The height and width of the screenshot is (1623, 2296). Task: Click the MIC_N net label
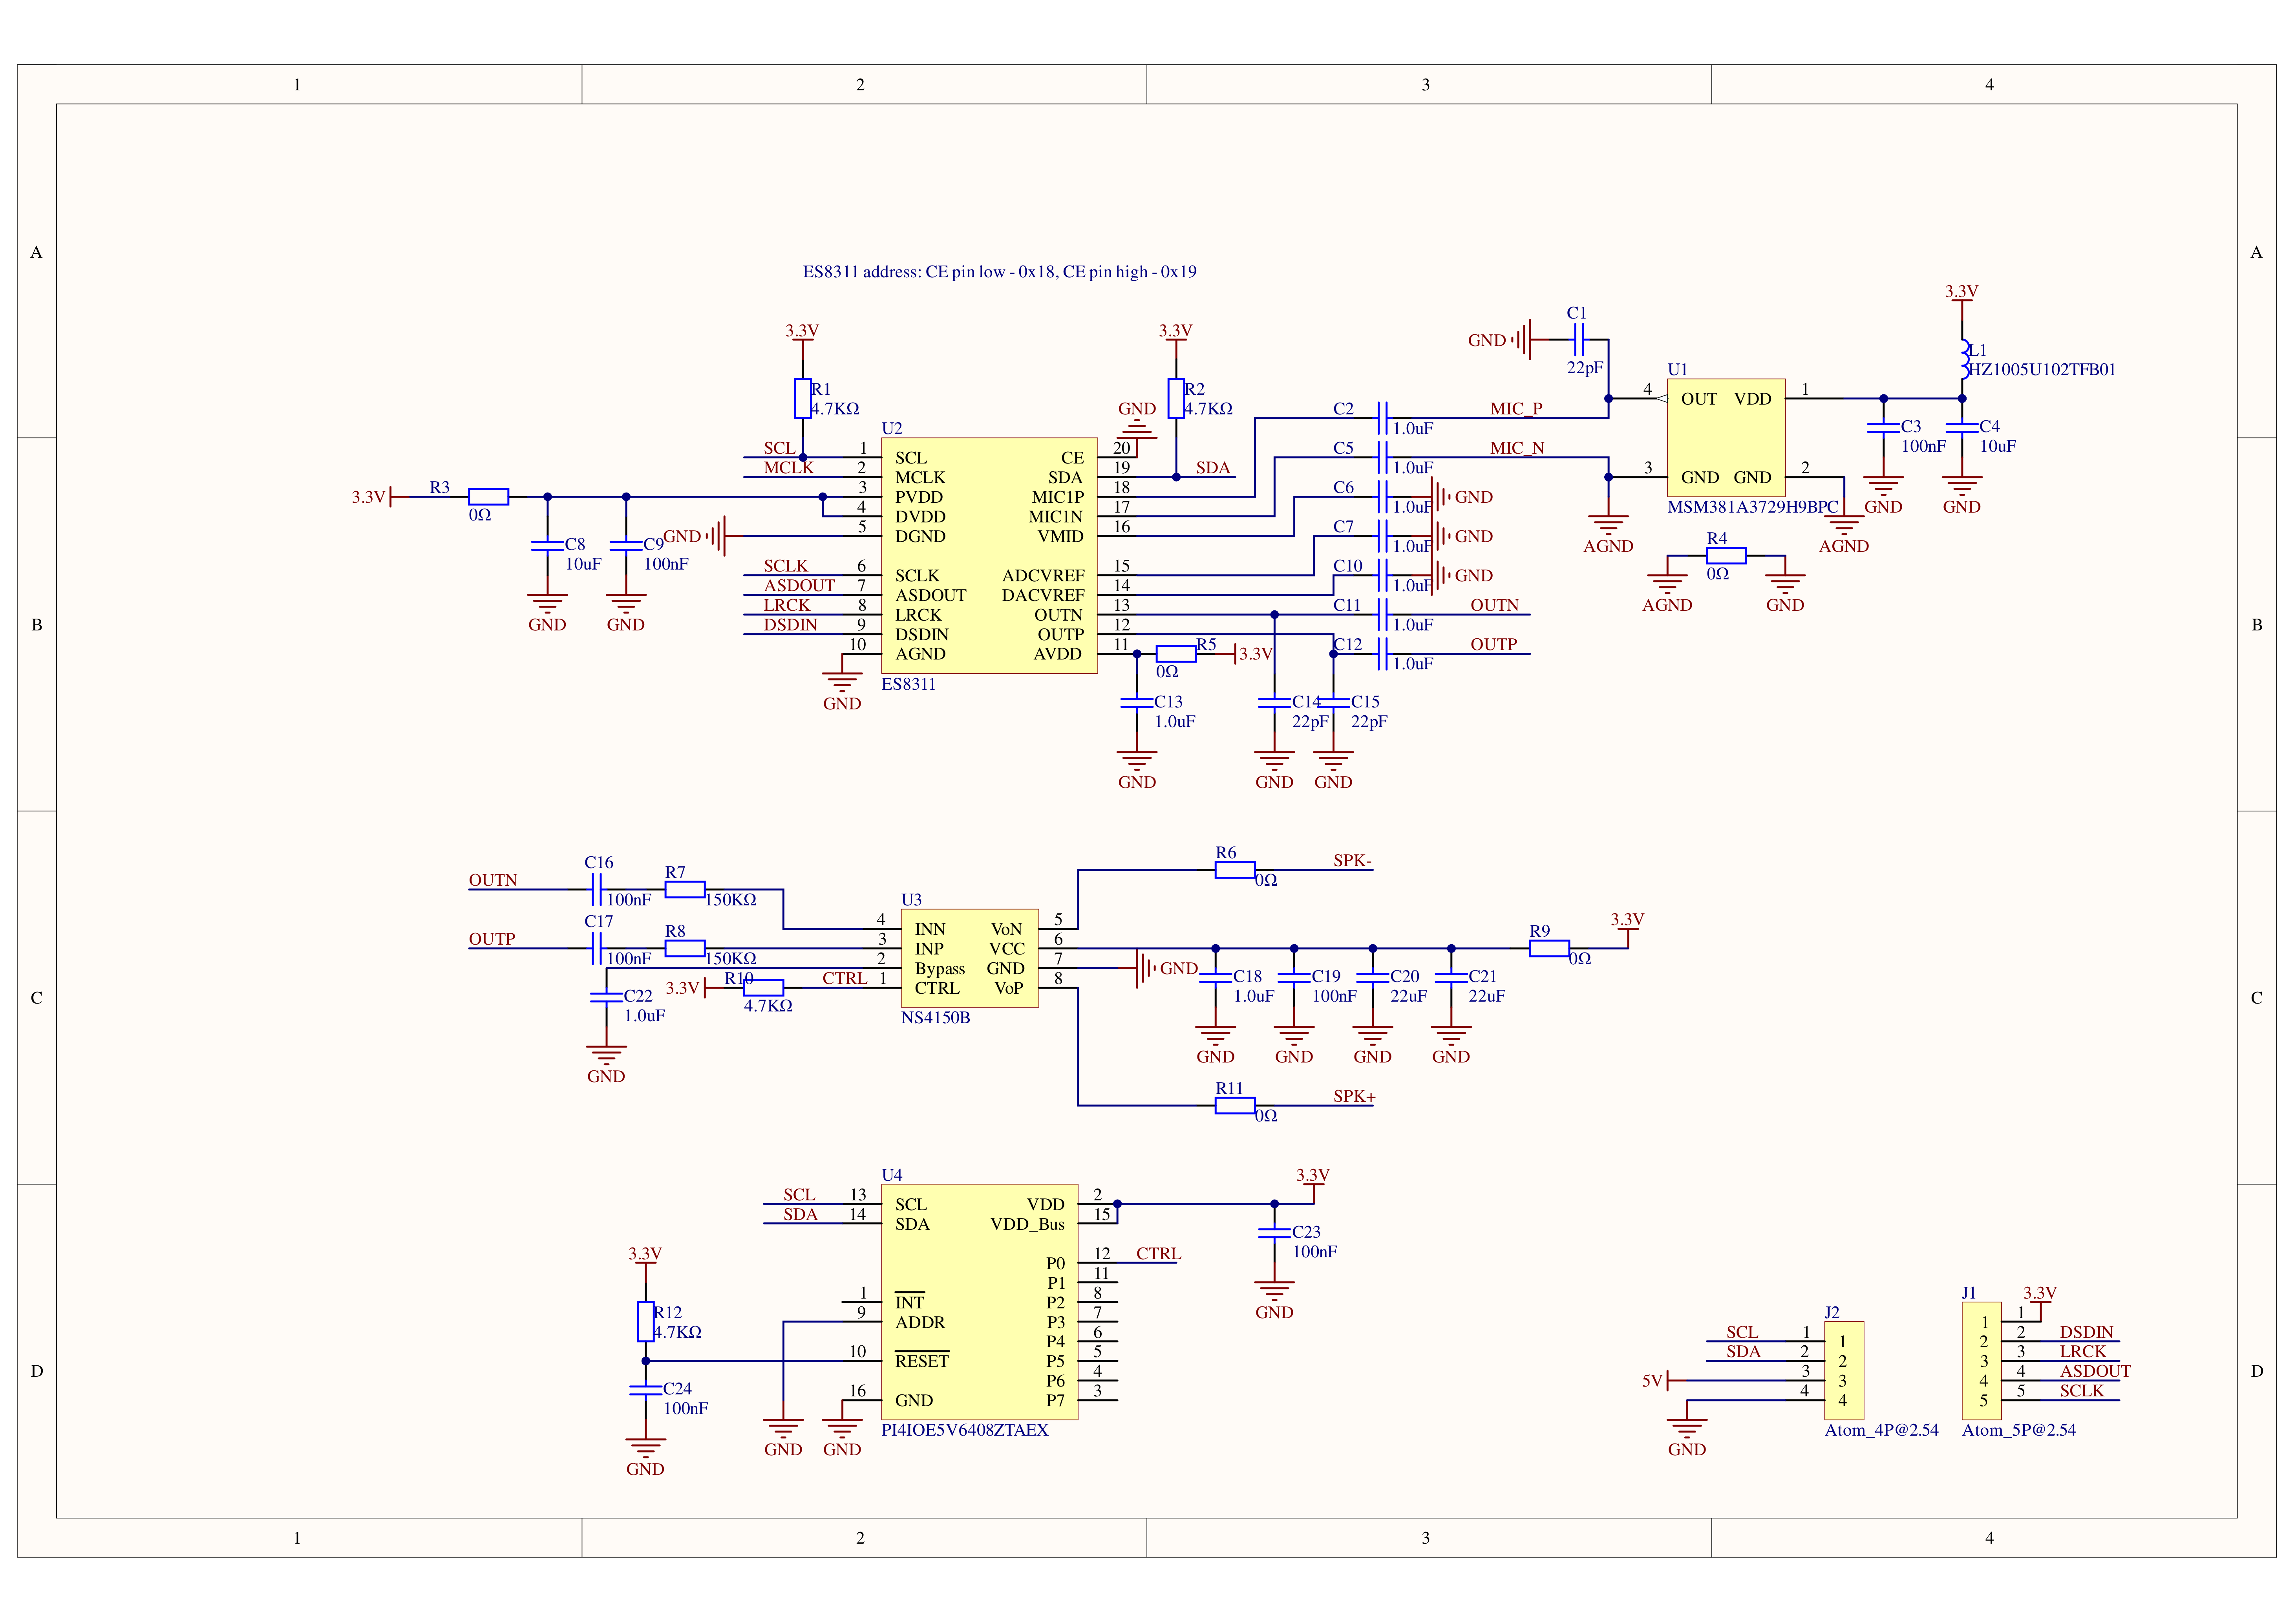[x=1517, y=447]
